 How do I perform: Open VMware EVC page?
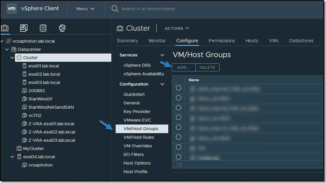(x=137, y=120)
